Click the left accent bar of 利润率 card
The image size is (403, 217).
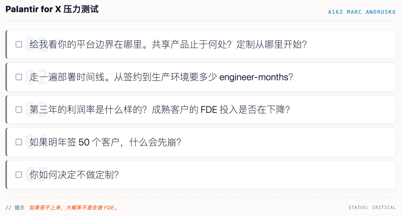[6, 109]
